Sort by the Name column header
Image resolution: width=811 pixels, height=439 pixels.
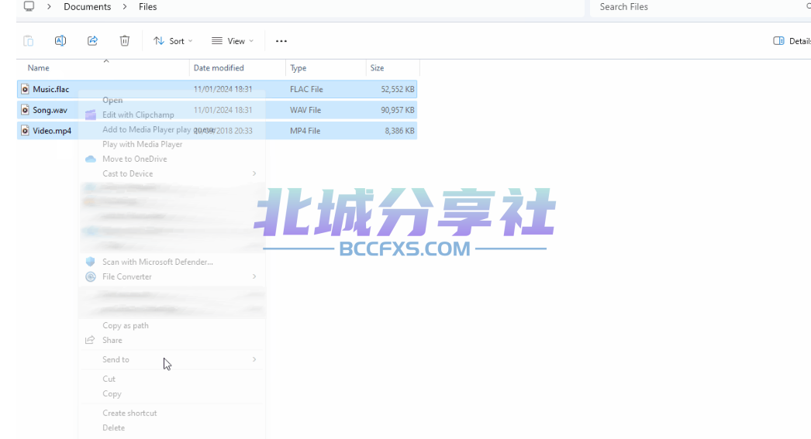click(103, 67)
